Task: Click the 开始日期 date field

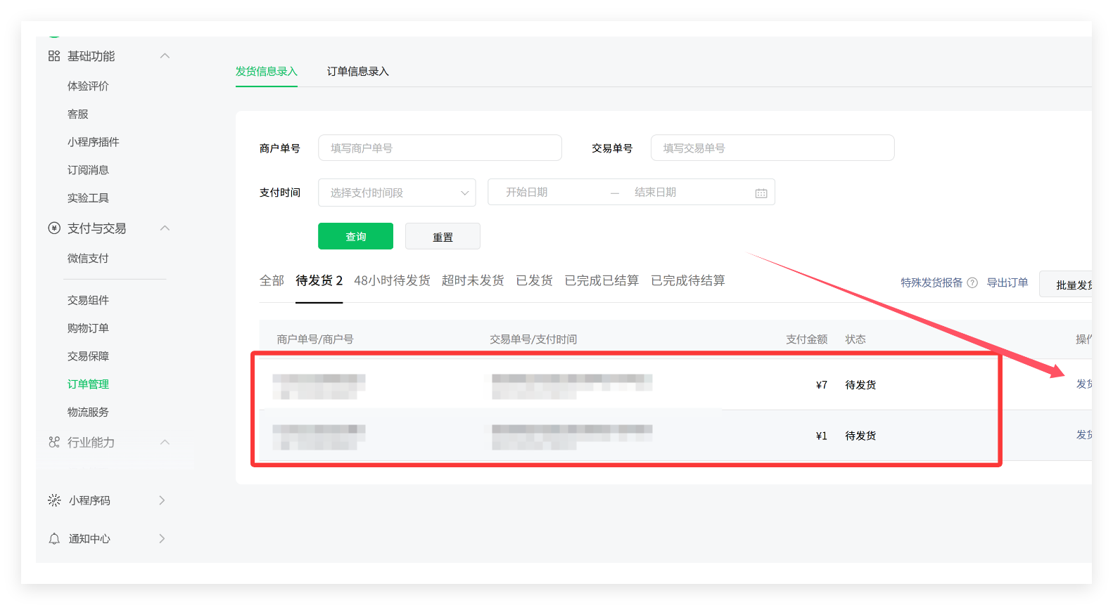Action: click(526, 192)
